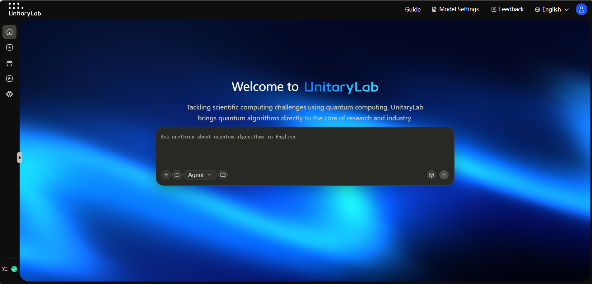Open Model Settings
592x284 pixels.
click(x=455, y=9)
